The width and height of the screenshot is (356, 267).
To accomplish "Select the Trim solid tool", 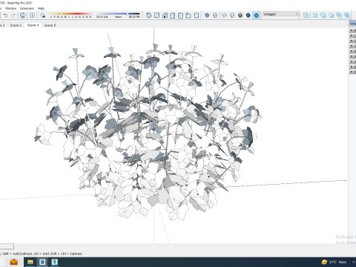I will coord(339,16).
